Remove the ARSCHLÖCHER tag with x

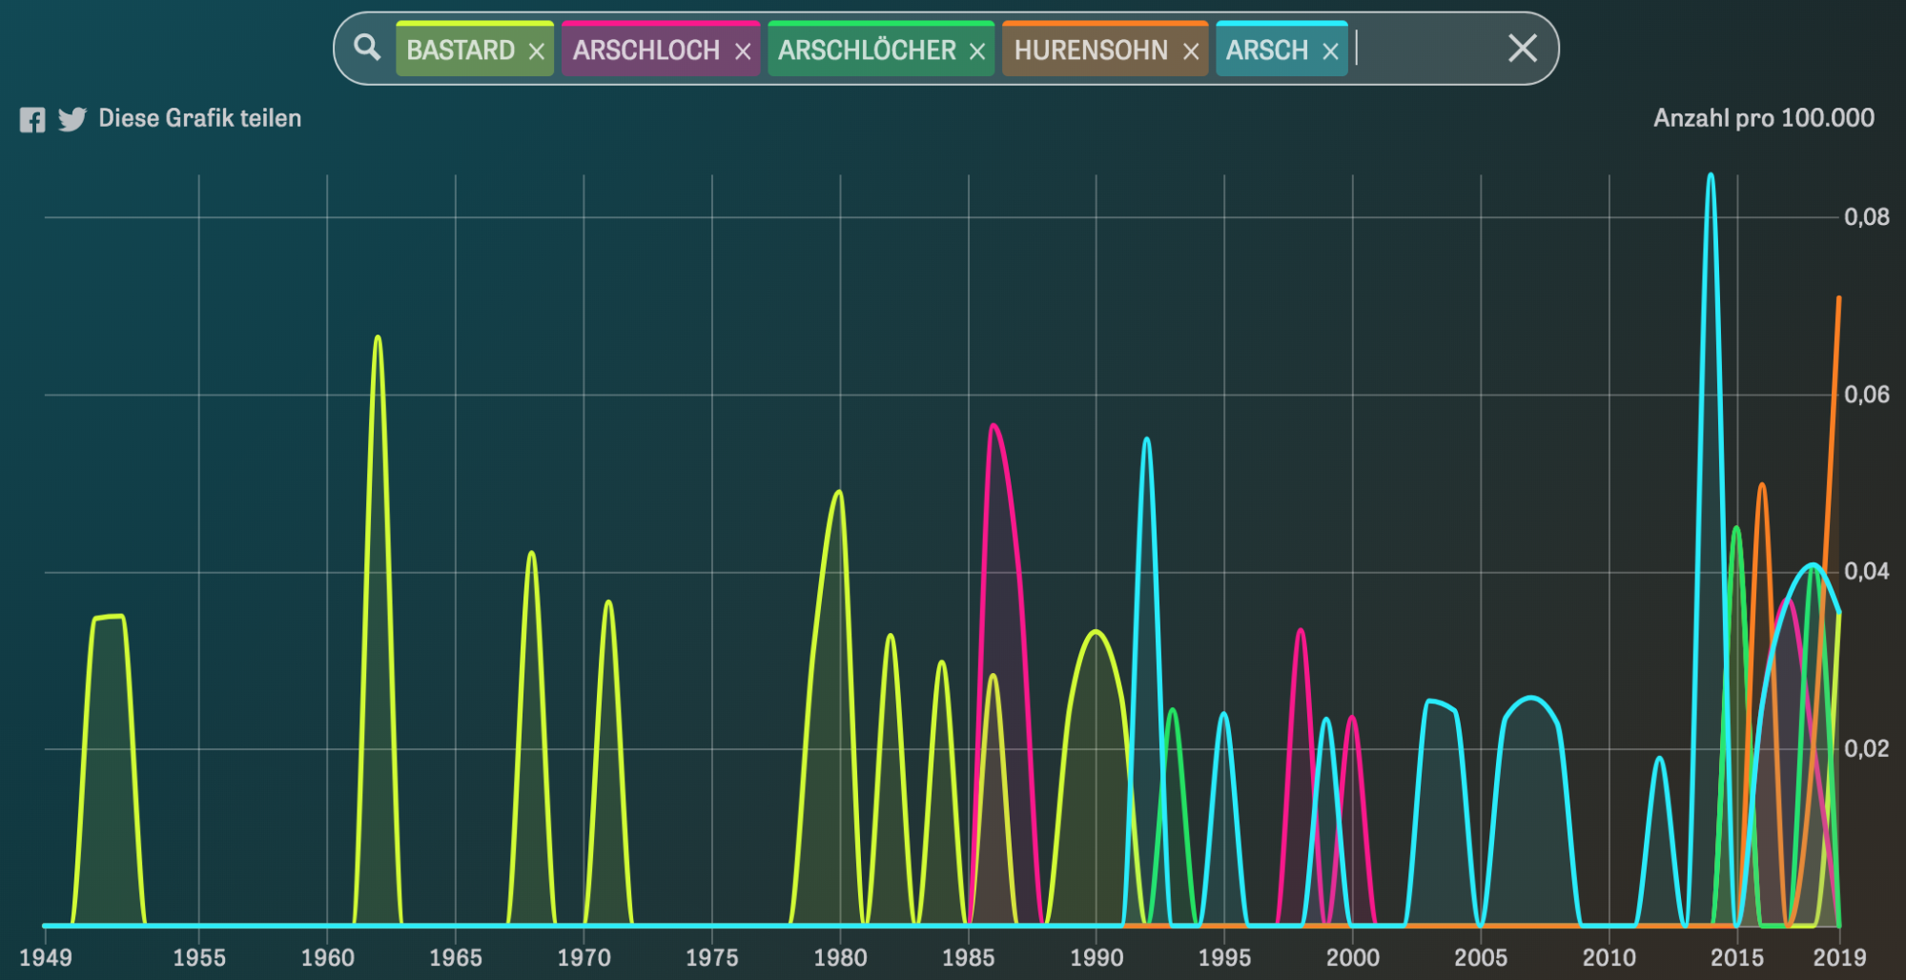pos(977,51)
